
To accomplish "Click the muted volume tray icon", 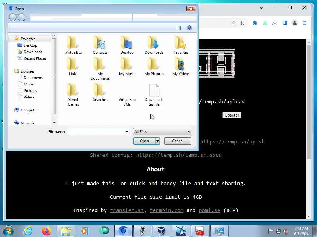I will coord(286,231).
